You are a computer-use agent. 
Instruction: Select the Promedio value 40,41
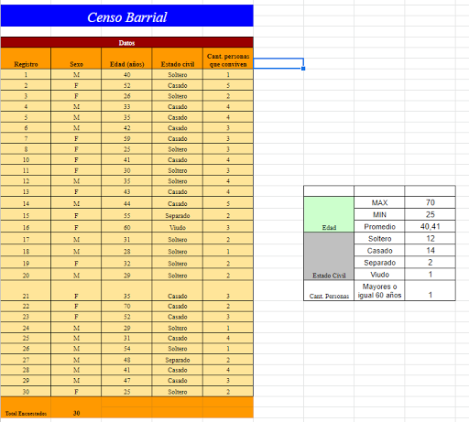tap(430, 226)
